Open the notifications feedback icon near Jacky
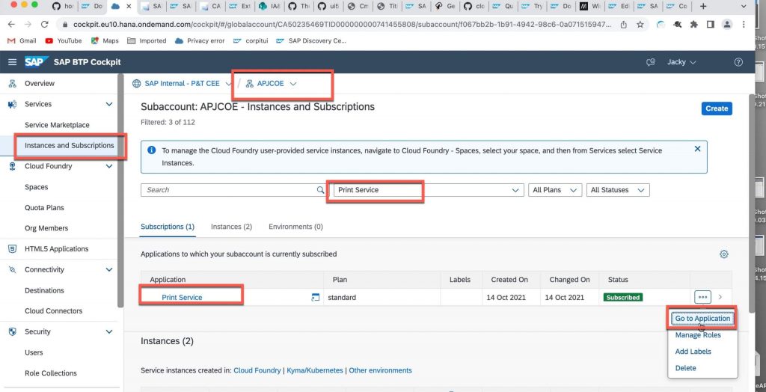 click(650, 62)
